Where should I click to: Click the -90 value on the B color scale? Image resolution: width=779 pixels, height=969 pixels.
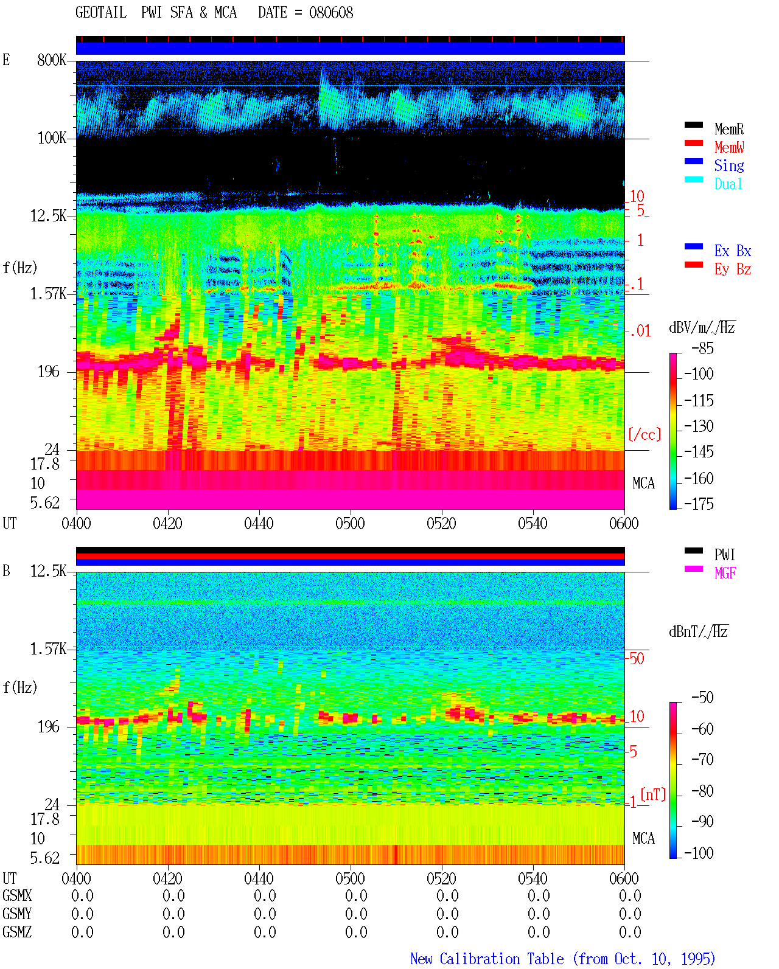coord(703,821)
